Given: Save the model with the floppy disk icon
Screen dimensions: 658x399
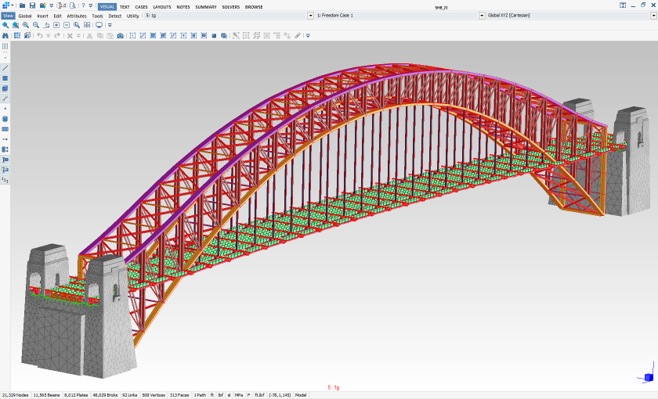Looking at the screenshot, I should click(x=32, y=5).
